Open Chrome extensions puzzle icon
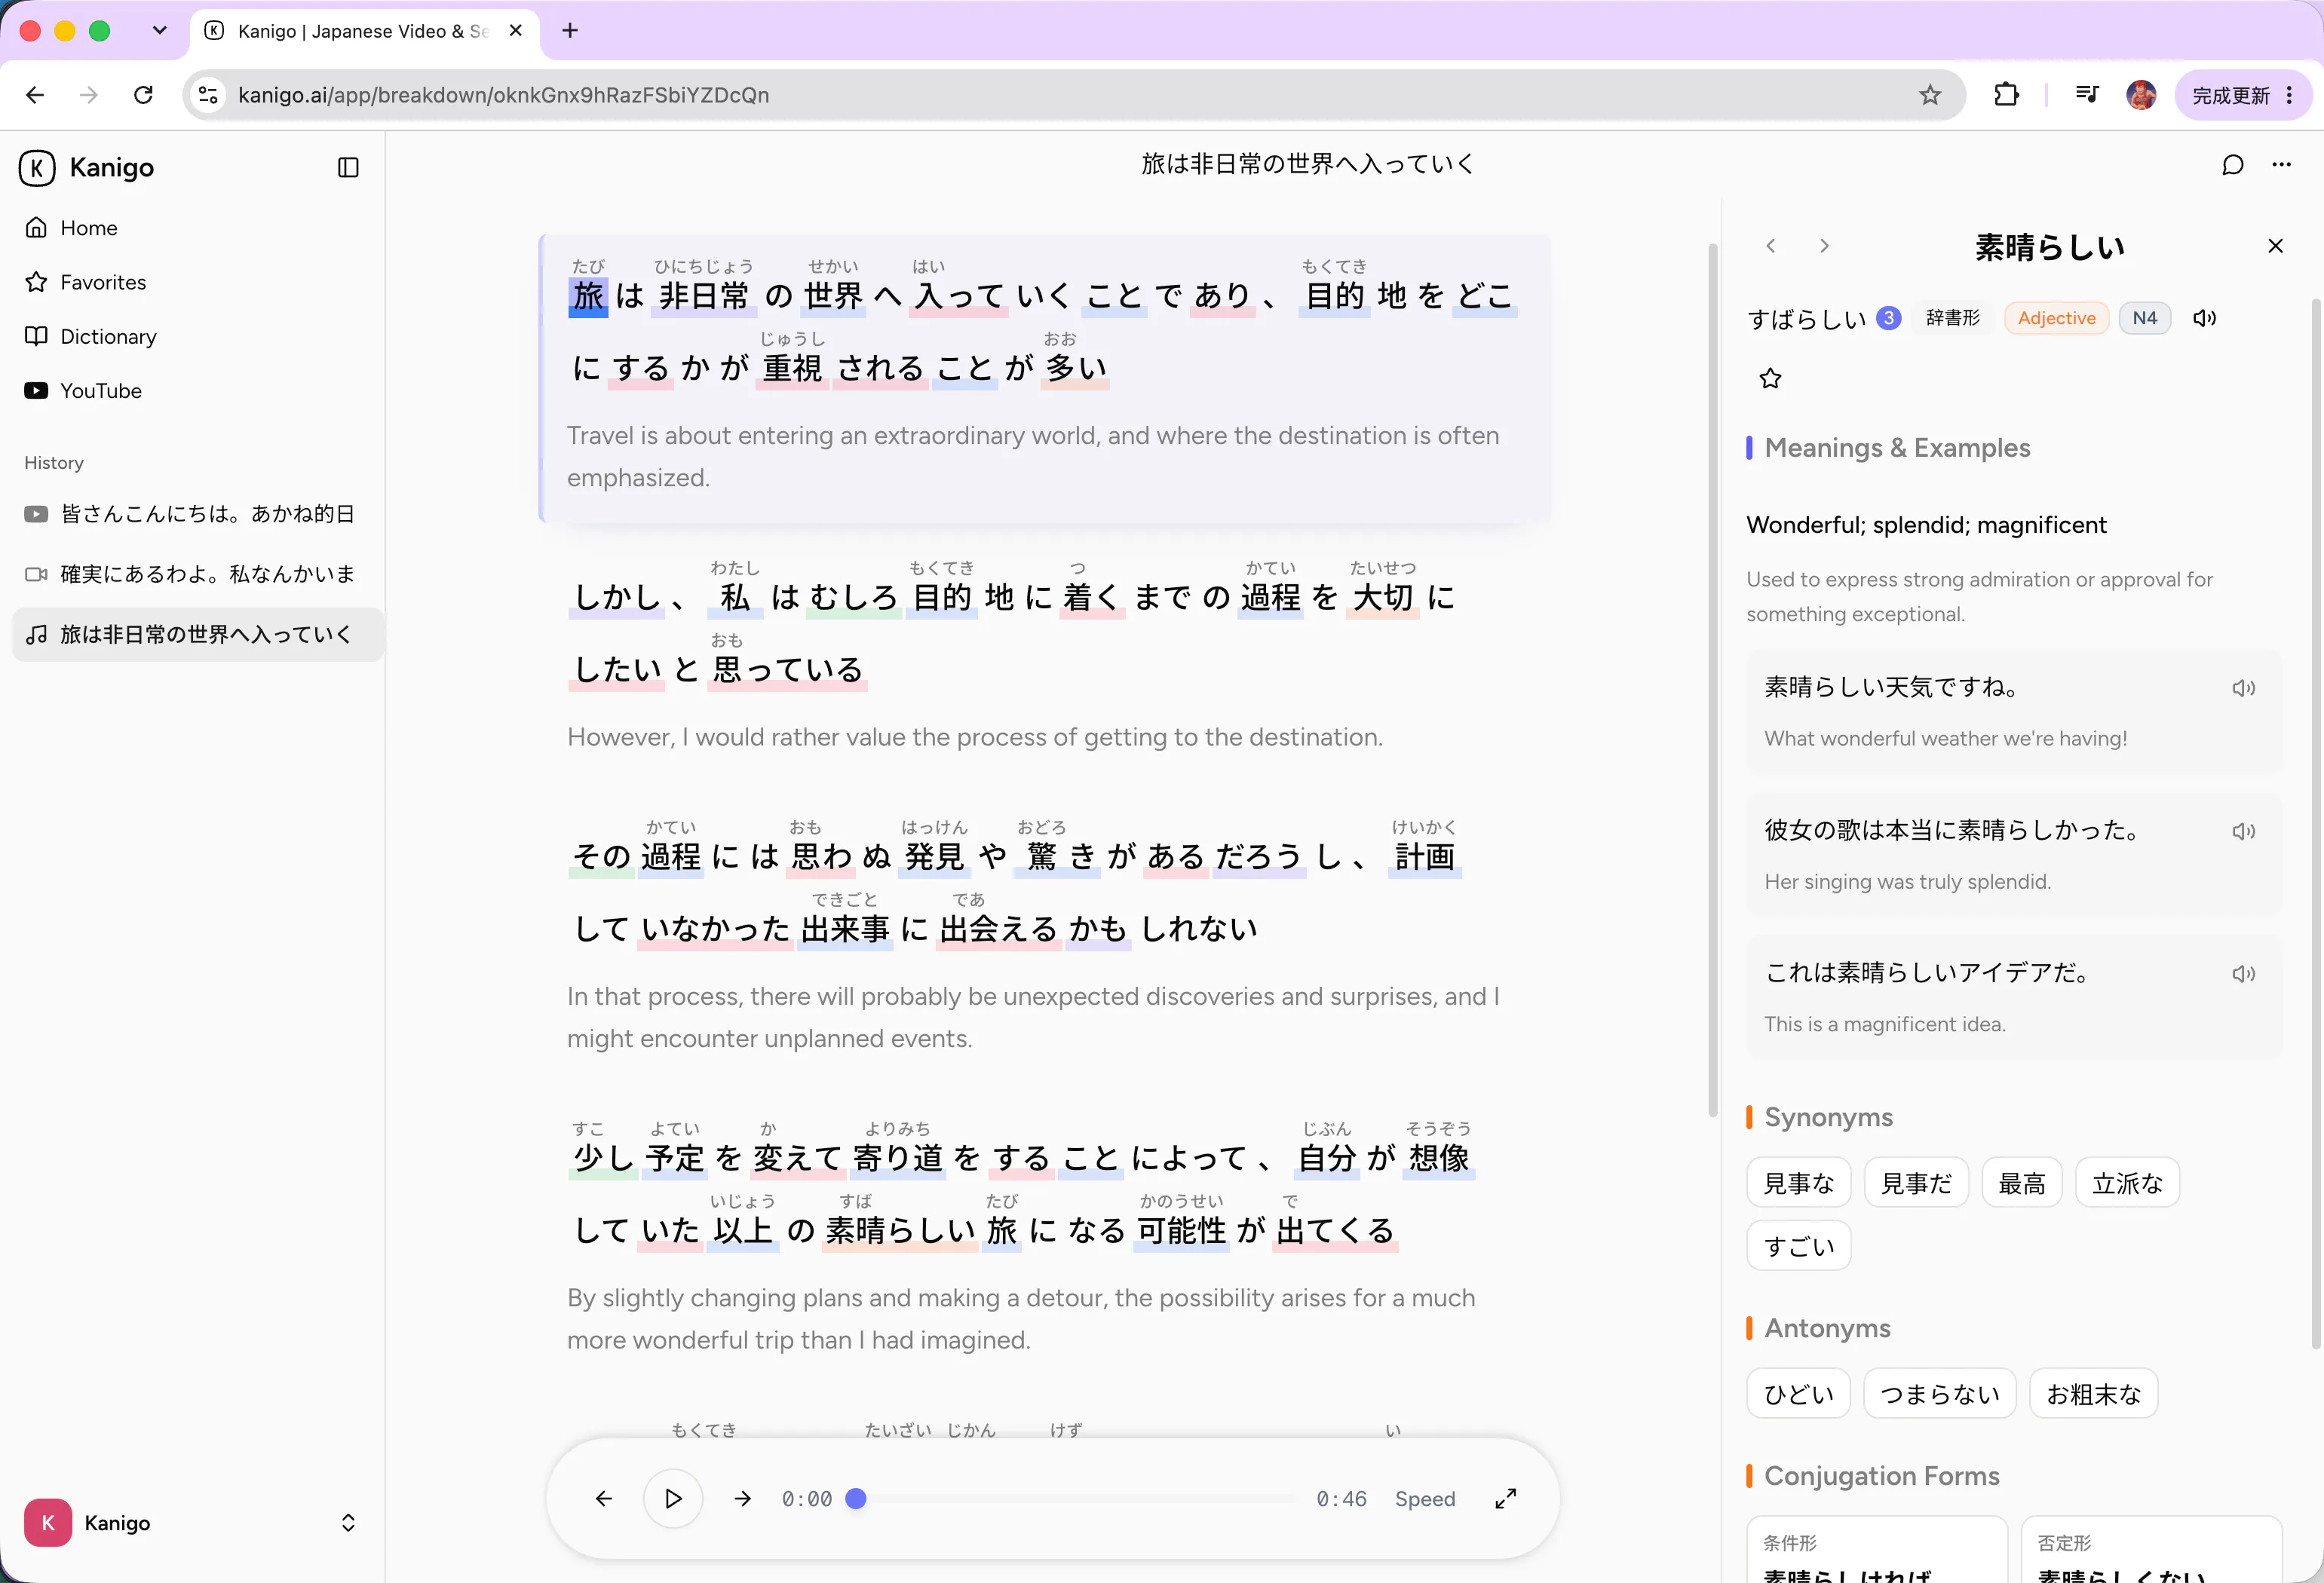2324x1583 pixels. pos(2005,95)
